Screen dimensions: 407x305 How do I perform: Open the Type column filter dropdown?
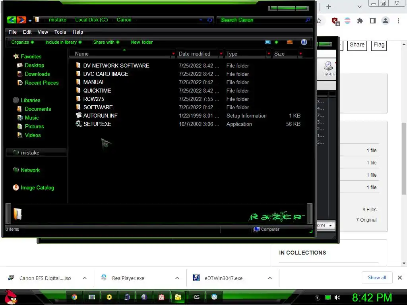pyautogui.click(x=269, y=54)
